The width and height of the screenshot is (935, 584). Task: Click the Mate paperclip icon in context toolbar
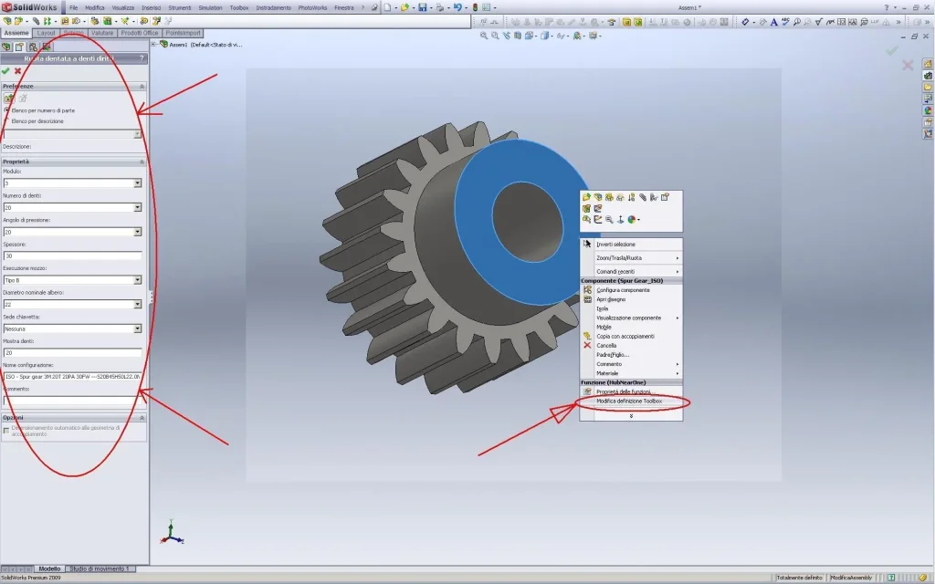(x=643, y=197)
